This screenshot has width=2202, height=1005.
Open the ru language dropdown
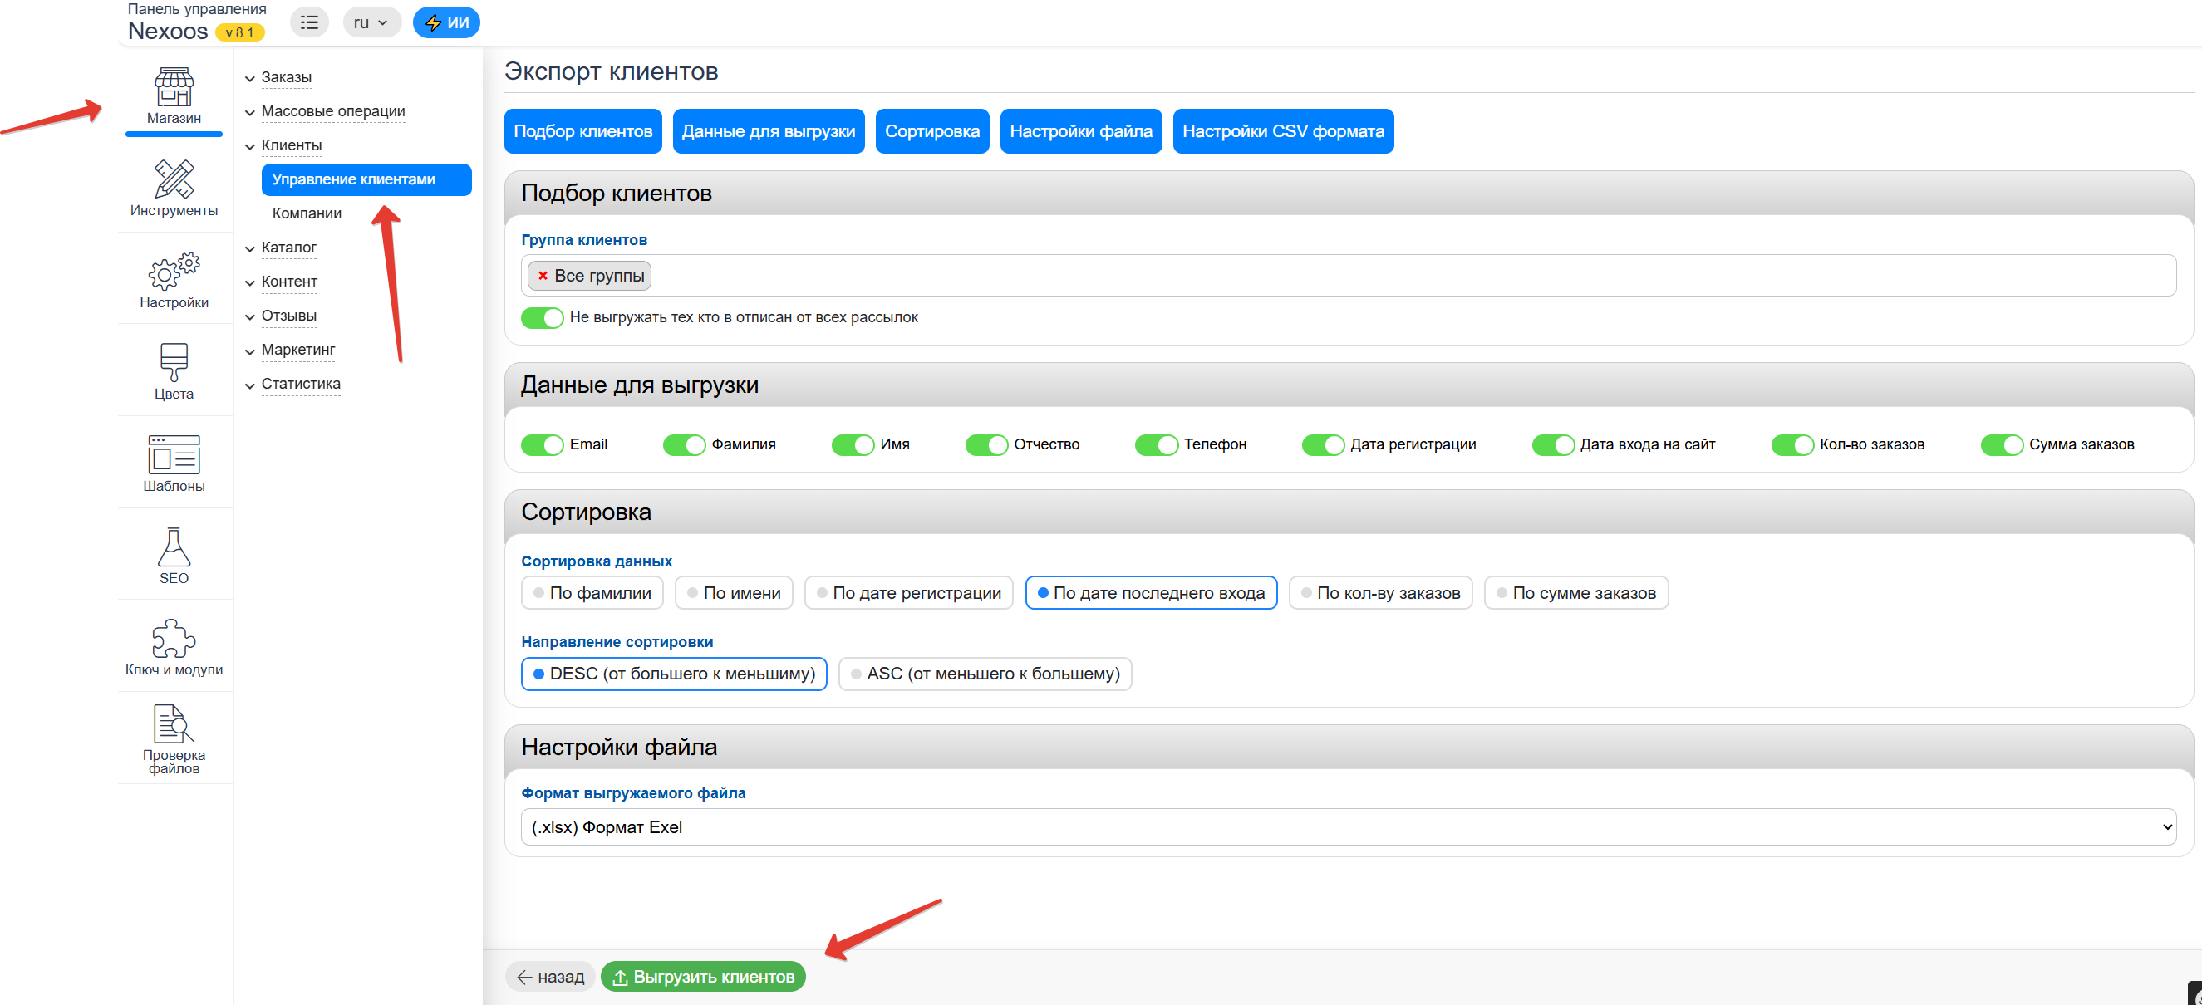click(371, 22)
